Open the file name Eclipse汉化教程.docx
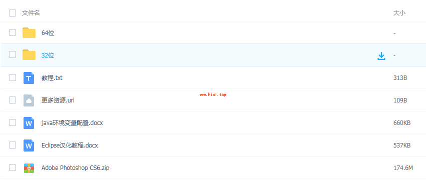 click(x=70, y=145)
